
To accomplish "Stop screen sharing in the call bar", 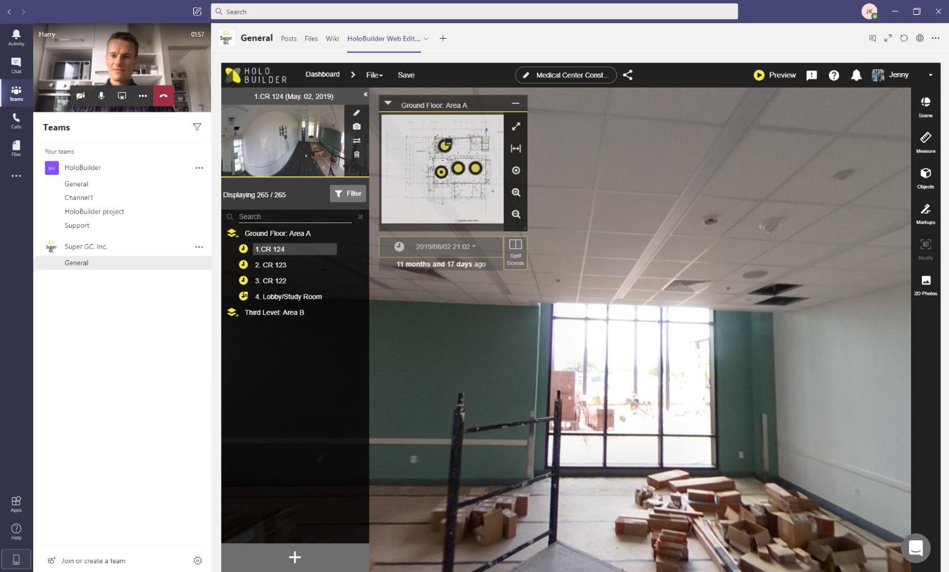I will click(x=122, y=96).
